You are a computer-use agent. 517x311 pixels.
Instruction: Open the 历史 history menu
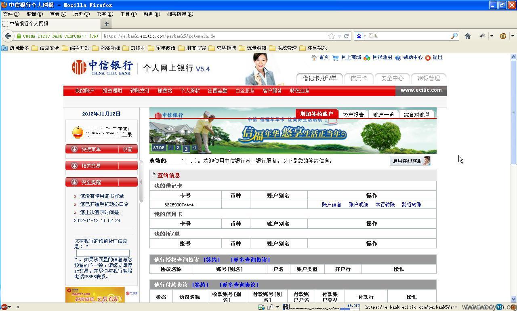pos(81,14)
